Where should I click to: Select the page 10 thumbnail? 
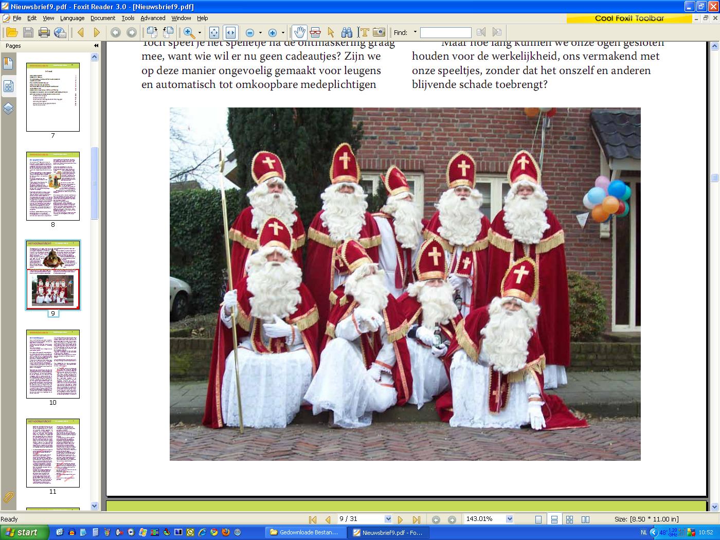tap(53, 364)
